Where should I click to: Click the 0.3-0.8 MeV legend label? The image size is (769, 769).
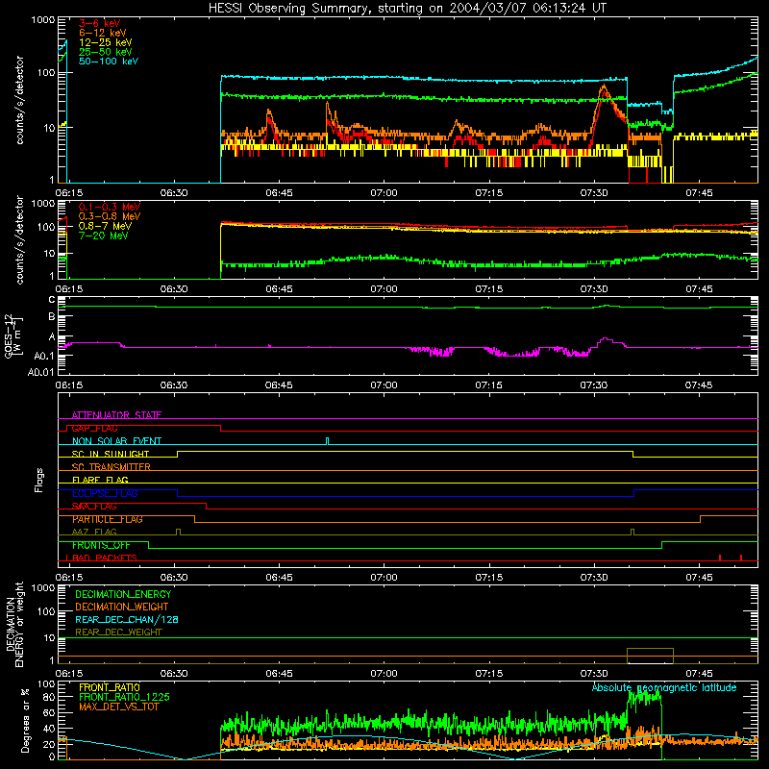(110, 217)
